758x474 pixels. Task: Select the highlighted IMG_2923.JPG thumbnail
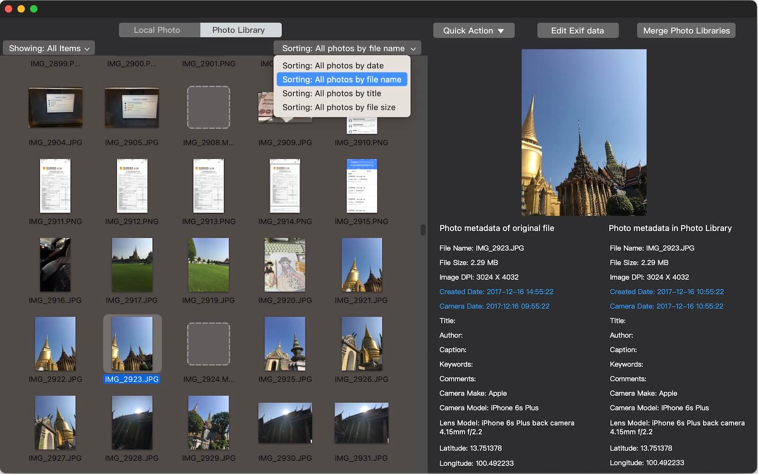tap(132, 344)
